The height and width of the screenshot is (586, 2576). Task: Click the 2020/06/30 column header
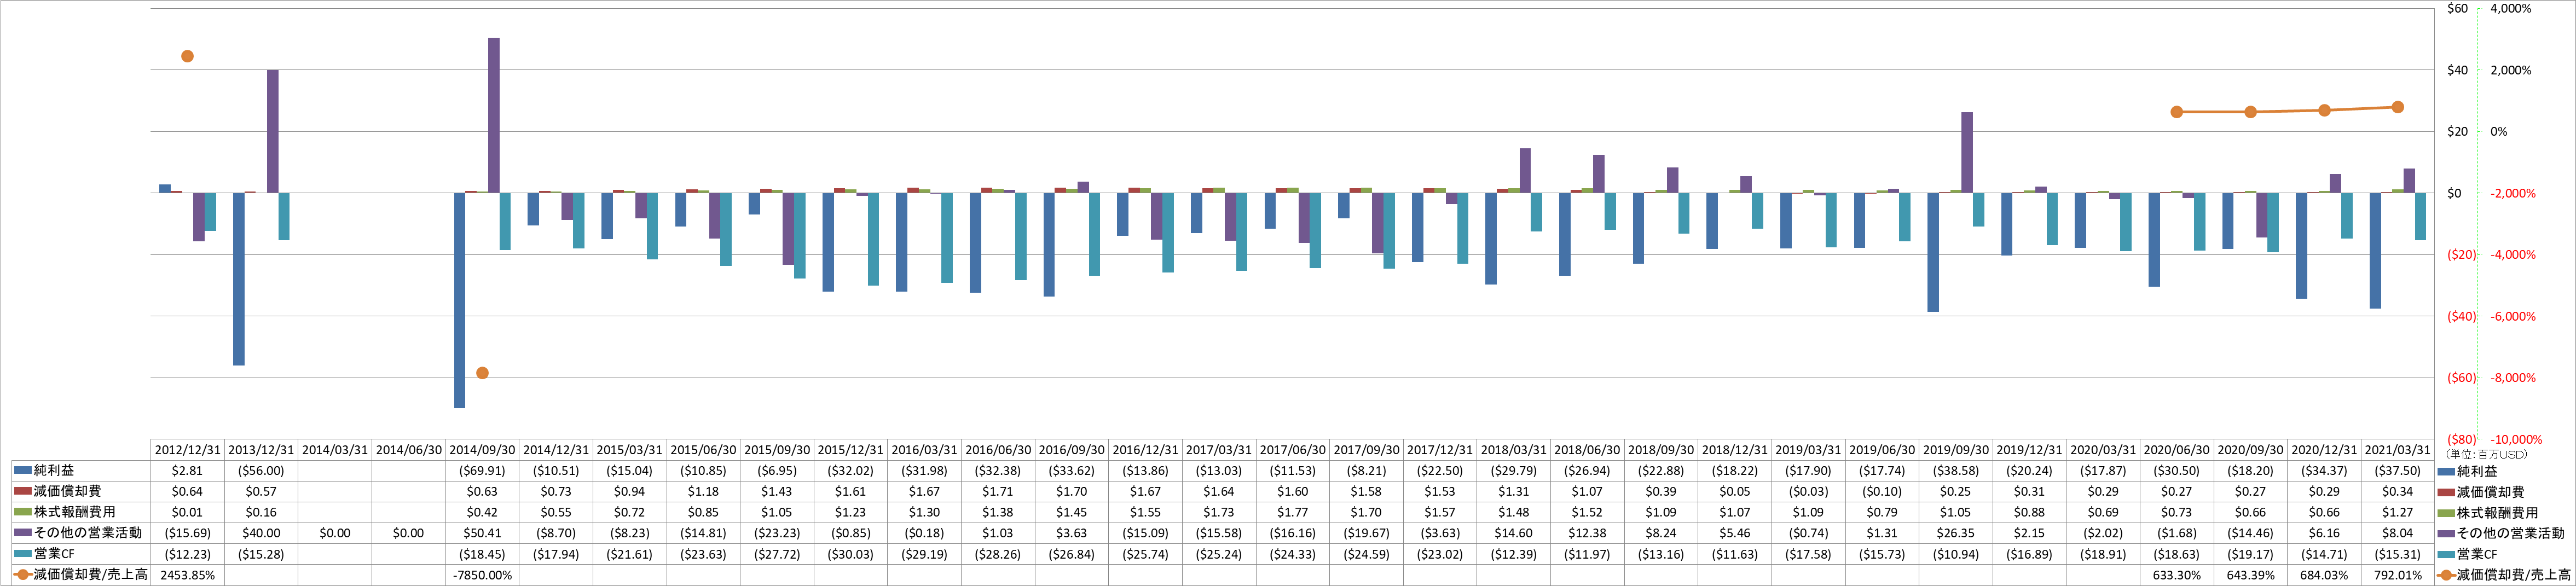[x=2176, y=450]
